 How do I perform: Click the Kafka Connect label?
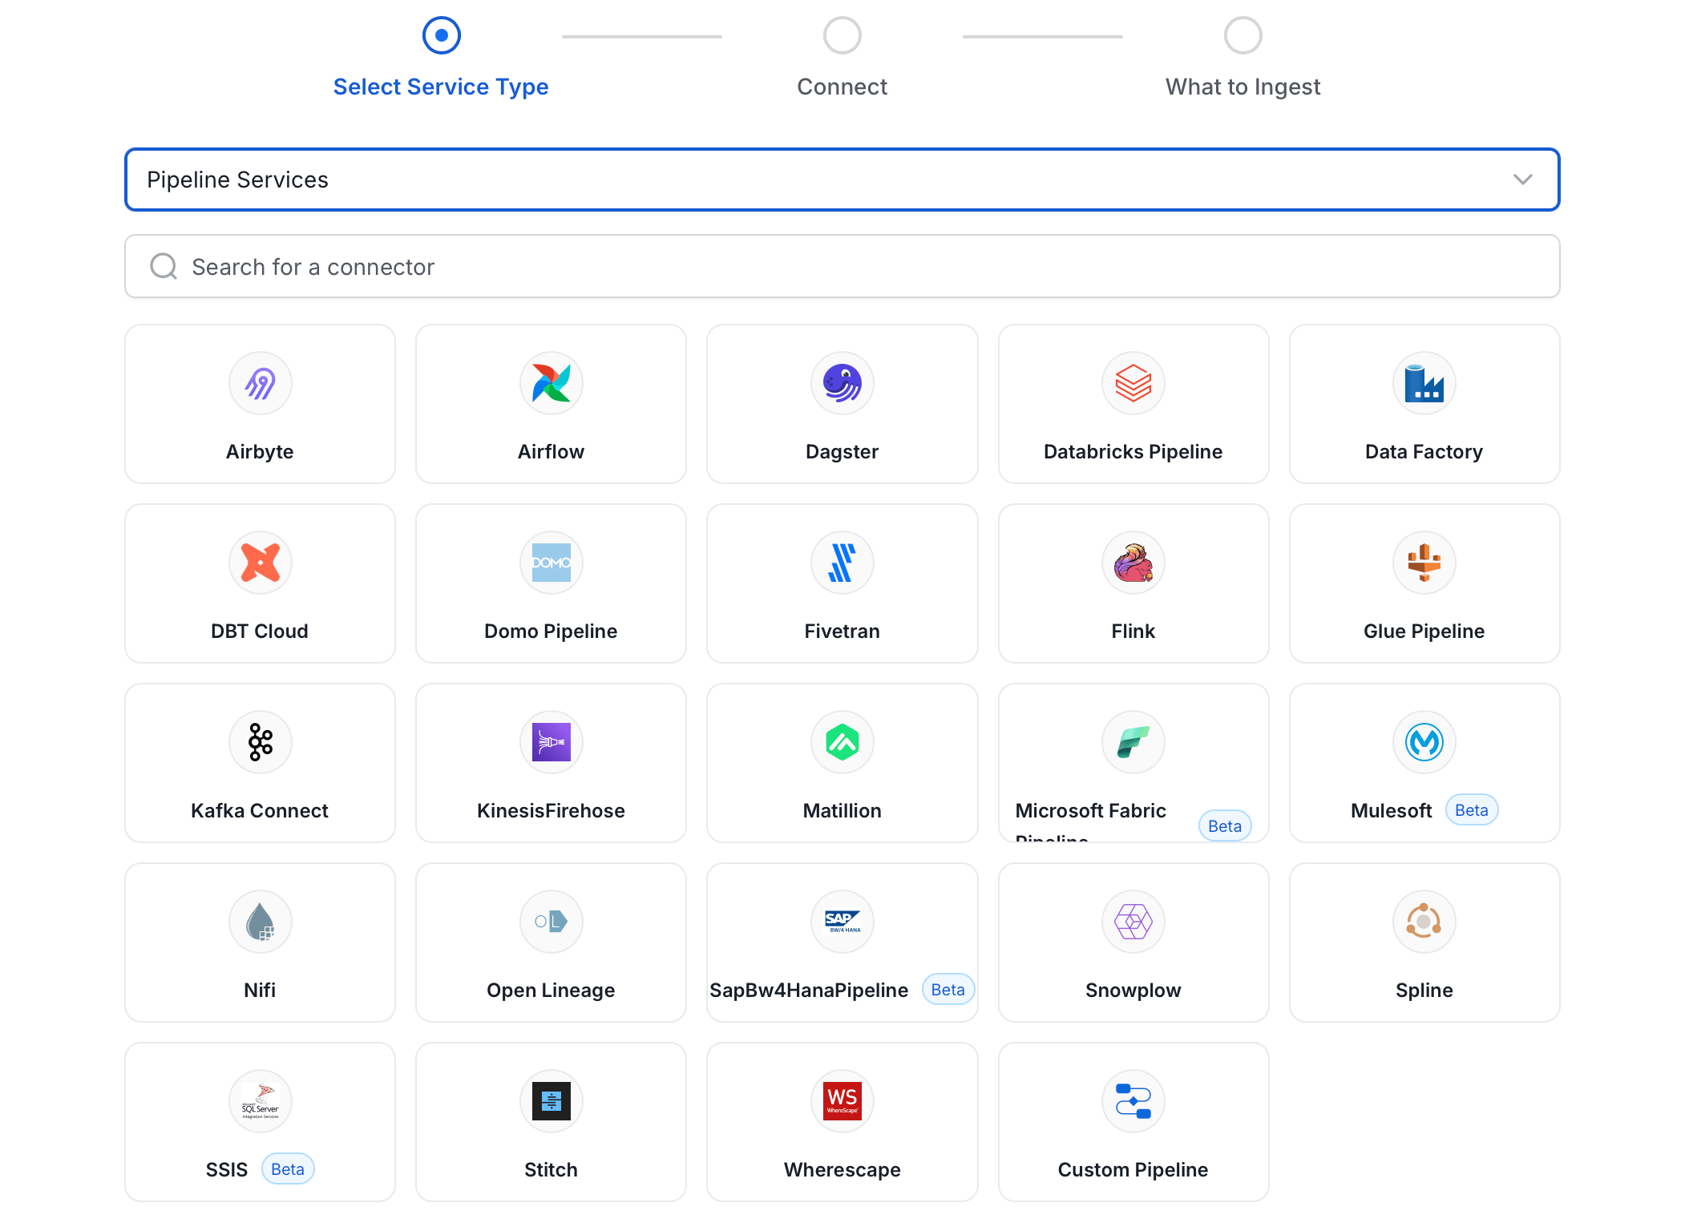click(x=260, y=811)
